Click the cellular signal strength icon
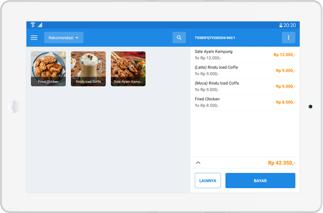 click(x=40, y=25)
